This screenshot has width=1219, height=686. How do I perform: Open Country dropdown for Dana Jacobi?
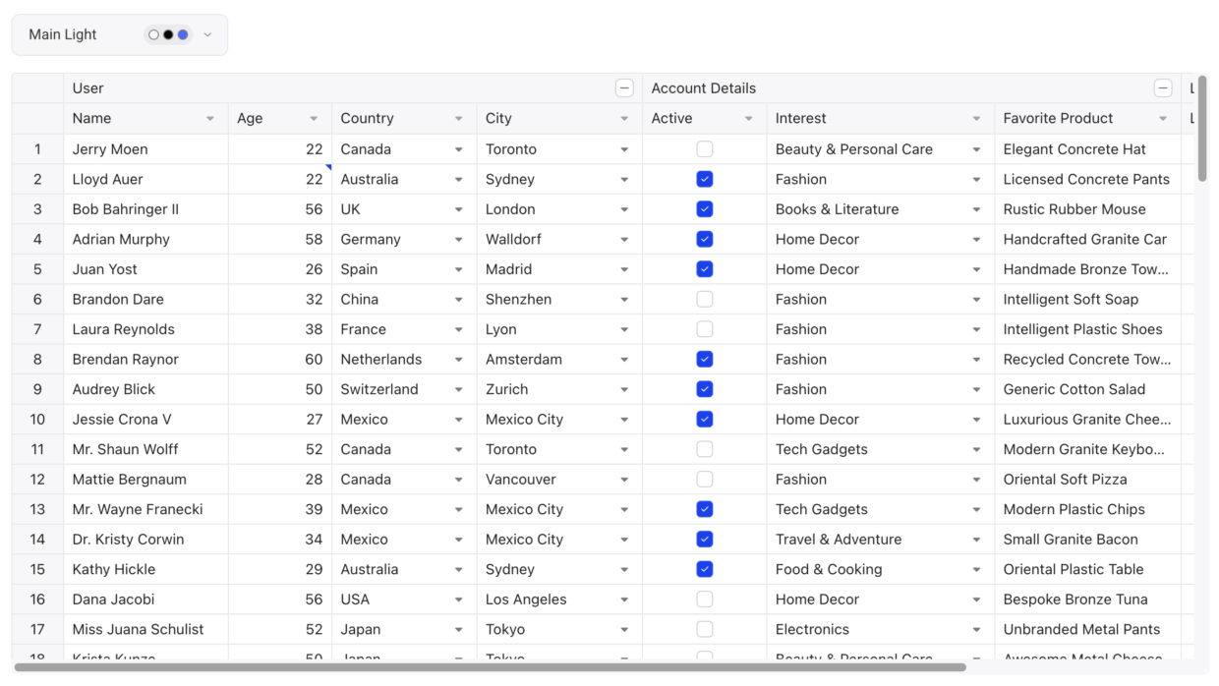(459, 599)
